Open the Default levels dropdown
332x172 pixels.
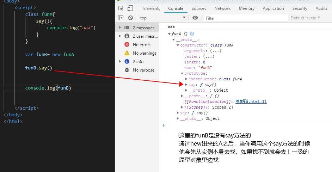[305, 18]
